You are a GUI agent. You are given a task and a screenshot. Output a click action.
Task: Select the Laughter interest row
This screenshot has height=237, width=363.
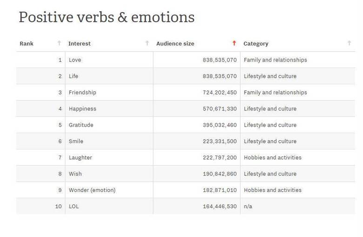click(81, 158)
